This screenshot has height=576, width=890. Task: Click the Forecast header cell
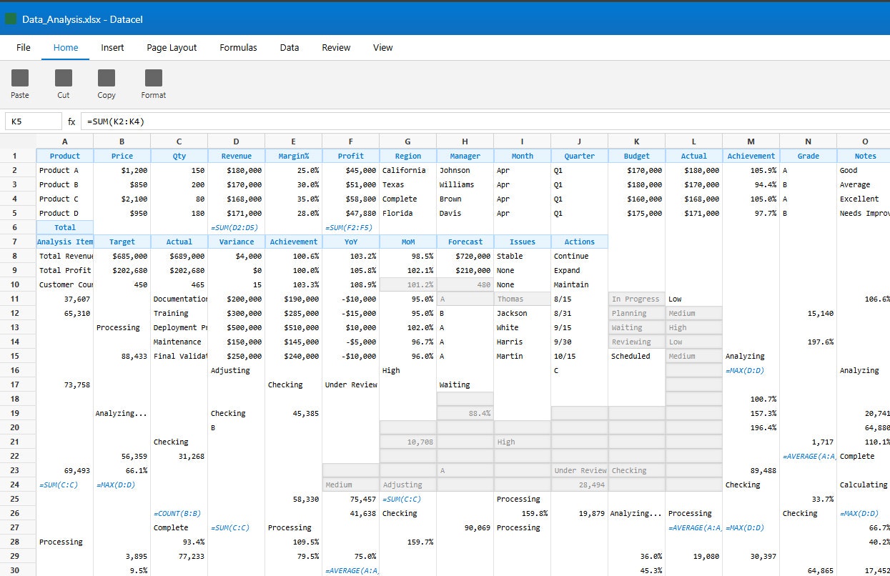point(465,242)
